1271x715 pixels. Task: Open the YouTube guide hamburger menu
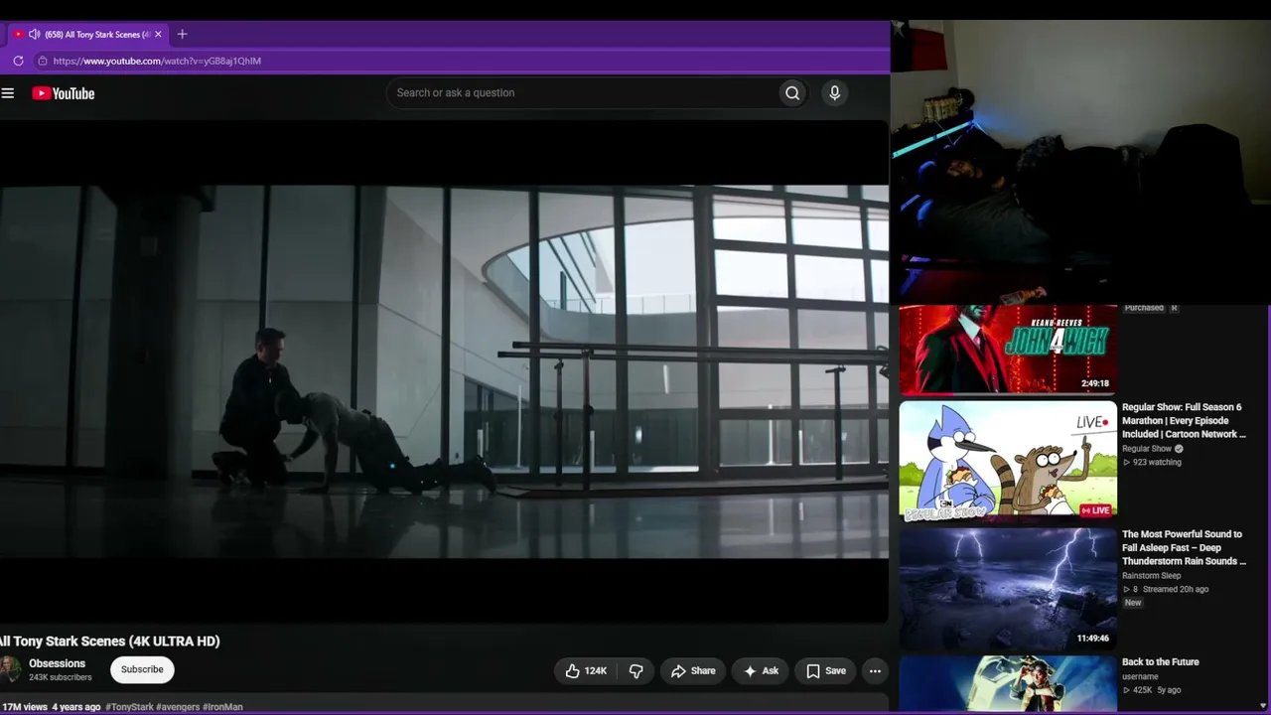pyautogui.click(x=8, y=93)
